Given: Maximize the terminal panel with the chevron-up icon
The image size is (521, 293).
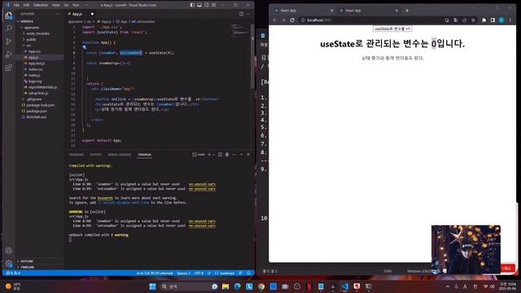Looking at the screenshot, I should tap(241, 155).
